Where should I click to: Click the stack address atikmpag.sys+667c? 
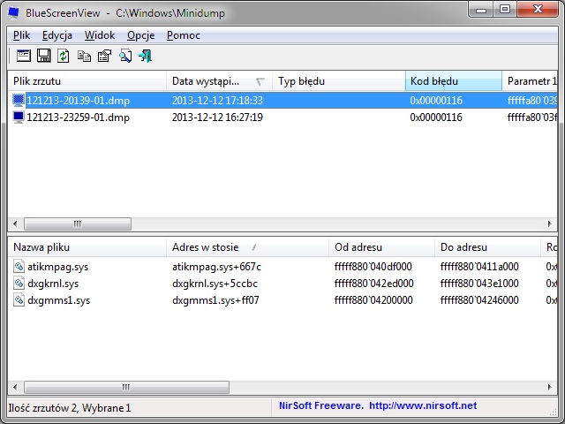(x=216, y=267)
